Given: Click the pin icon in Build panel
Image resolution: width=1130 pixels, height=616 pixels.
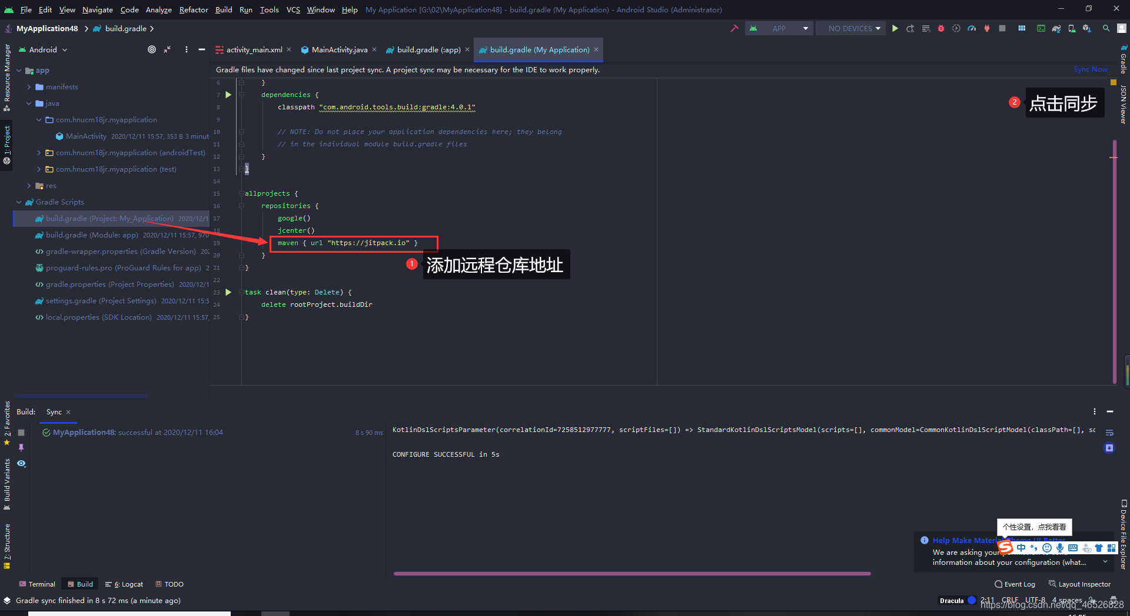Looking at the screenshot, I should click(x=21, y=447).
